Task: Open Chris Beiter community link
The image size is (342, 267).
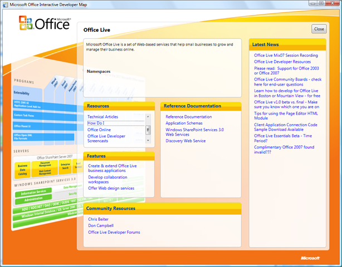Action: 98,219
